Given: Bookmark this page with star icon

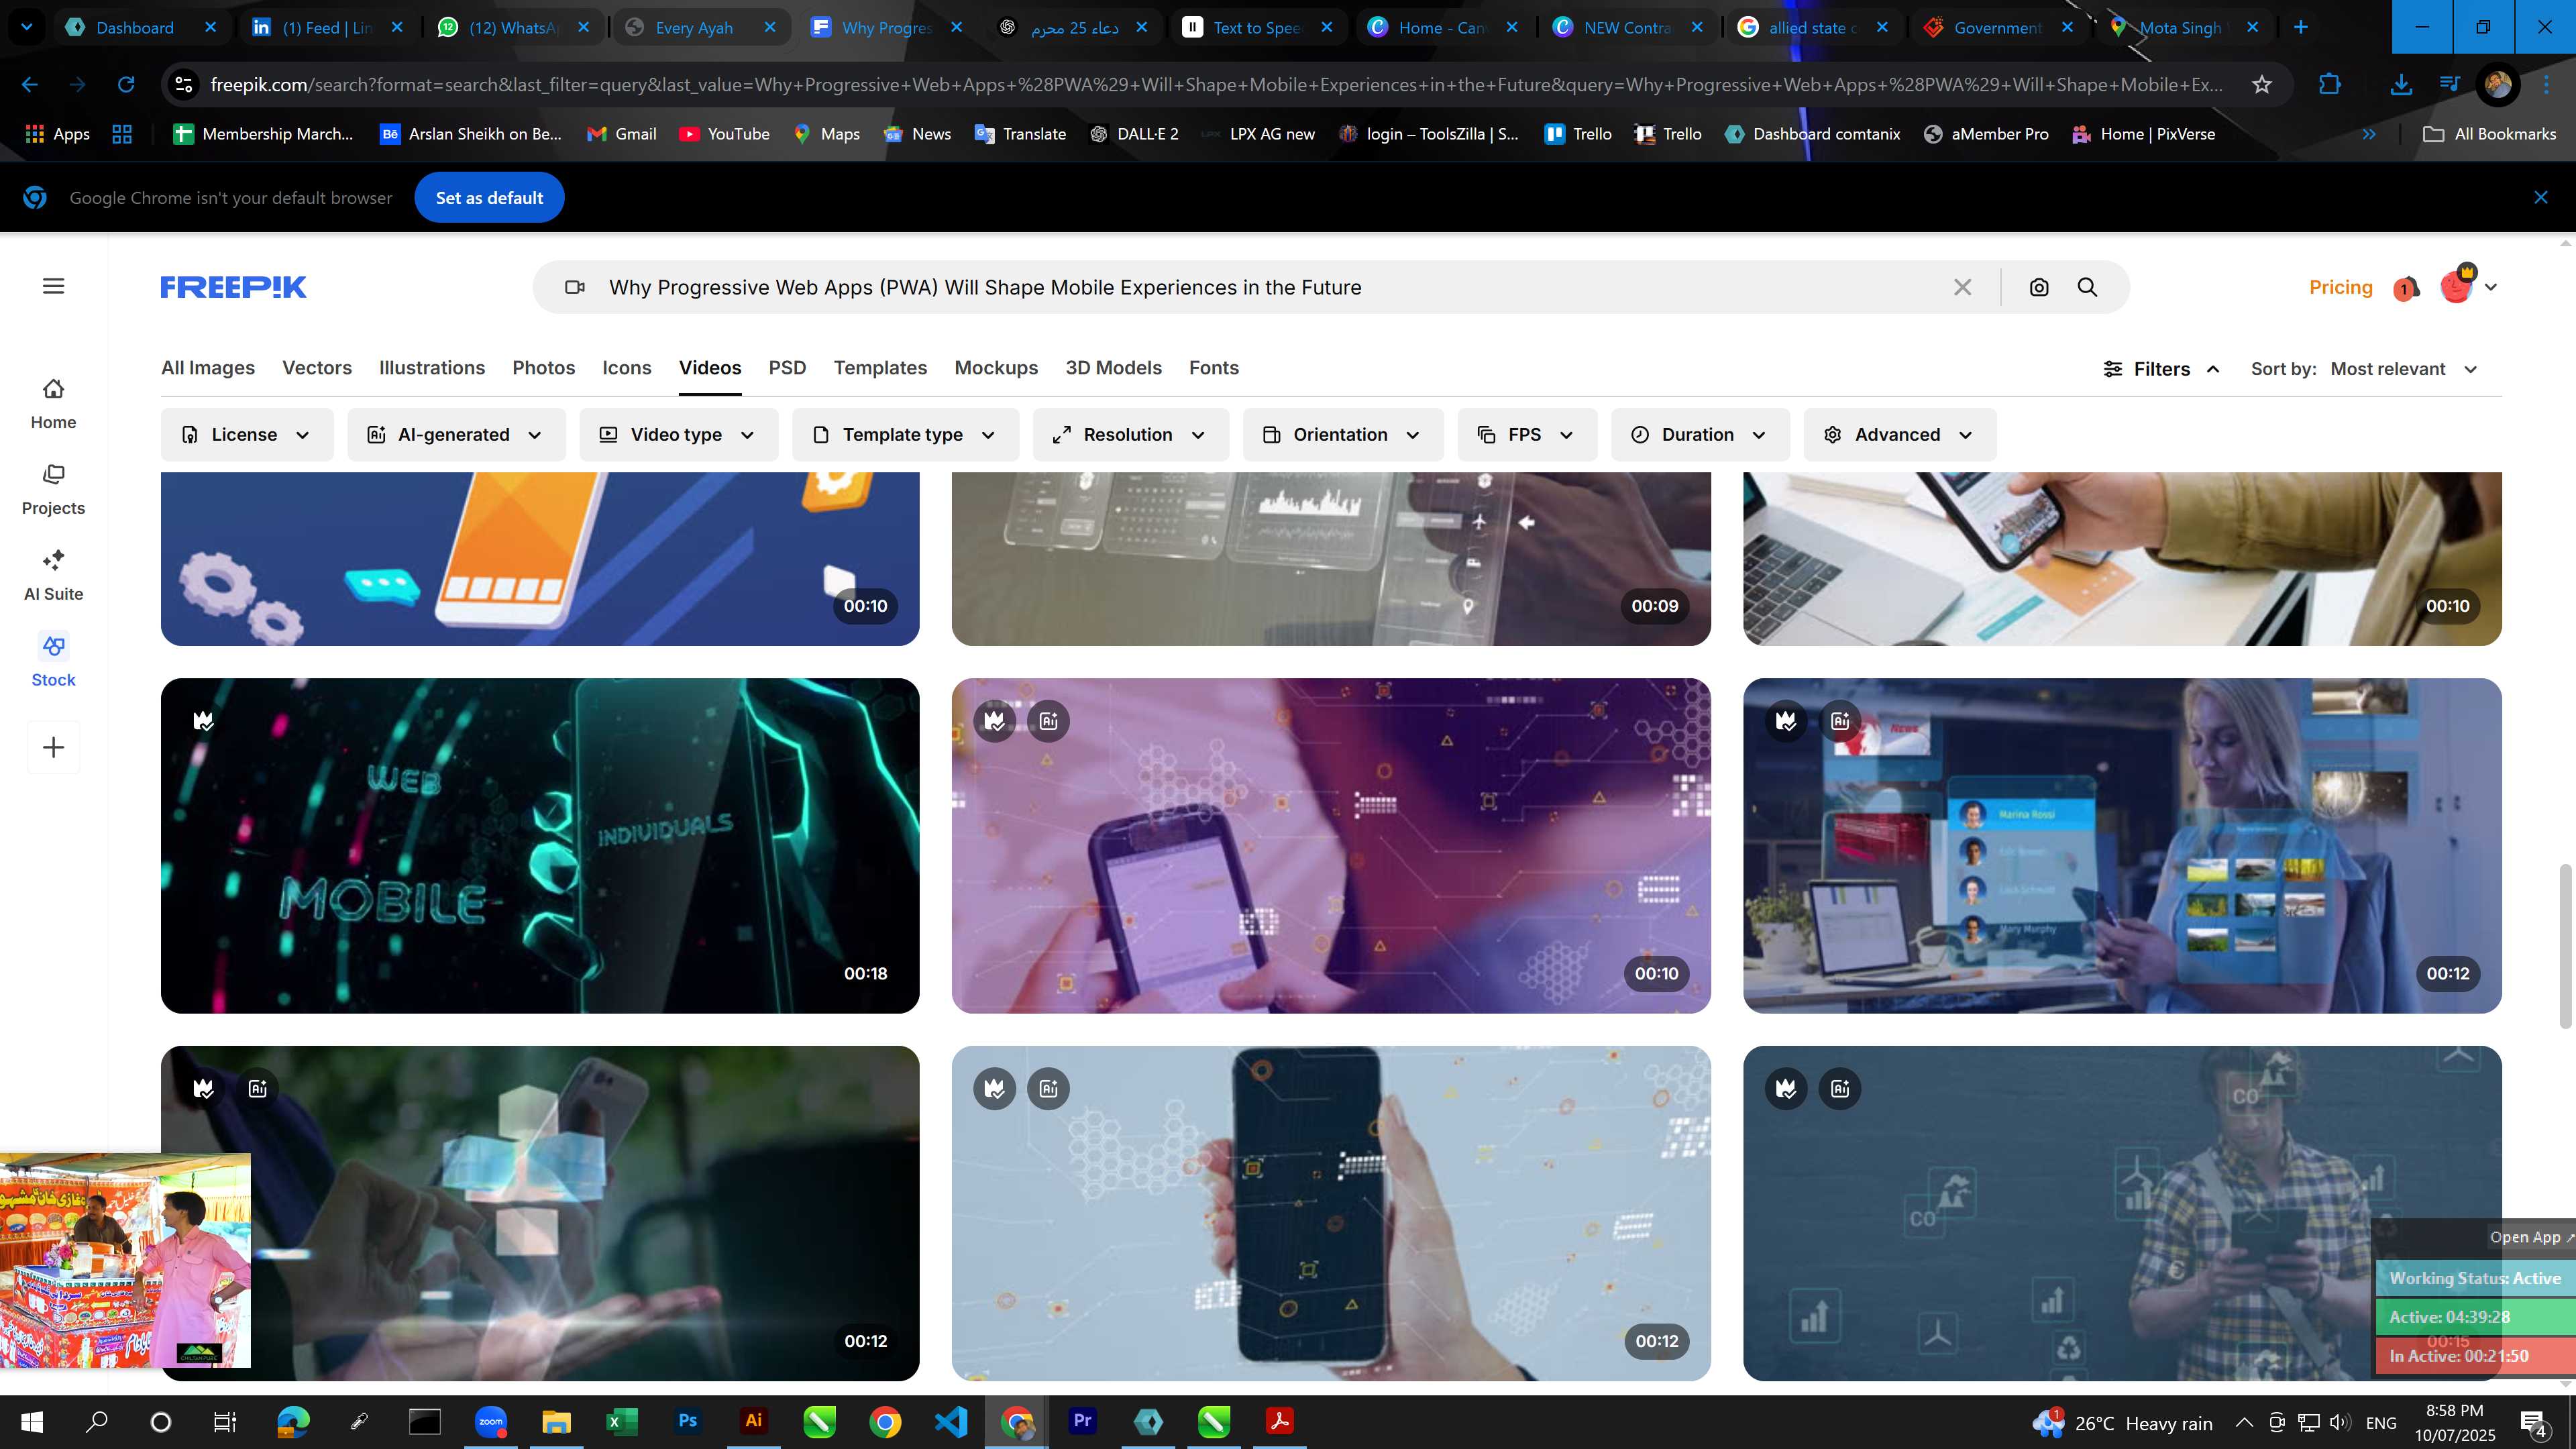Looking at the screenshot, I should [2262, 84].
